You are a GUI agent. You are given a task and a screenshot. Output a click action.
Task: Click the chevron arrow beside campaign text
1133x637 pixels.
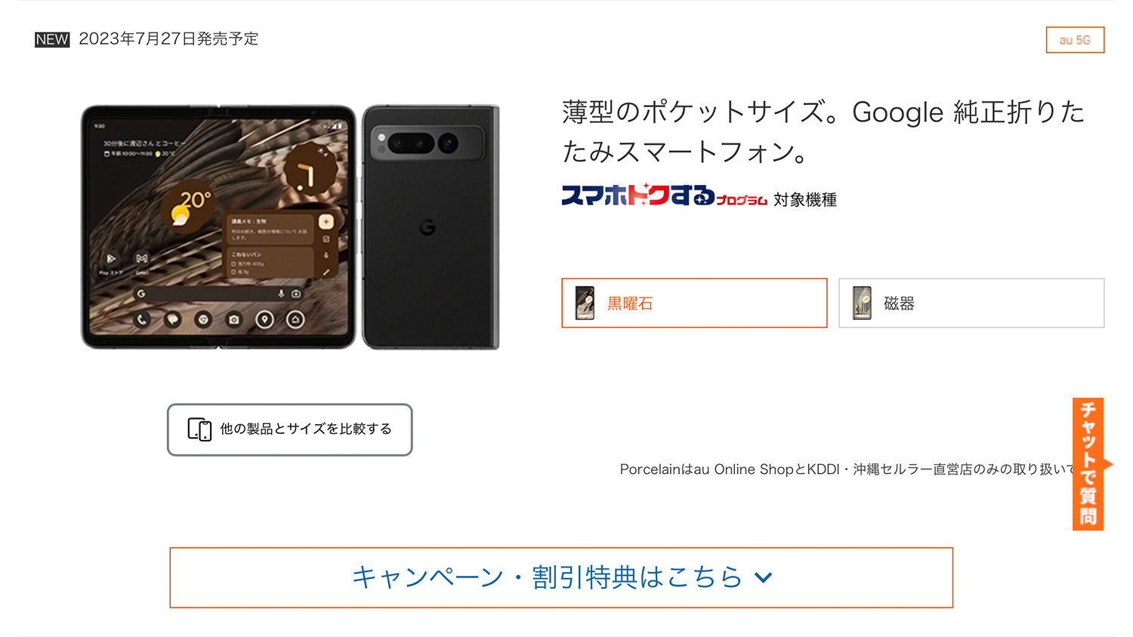click(x=764, y=578)
